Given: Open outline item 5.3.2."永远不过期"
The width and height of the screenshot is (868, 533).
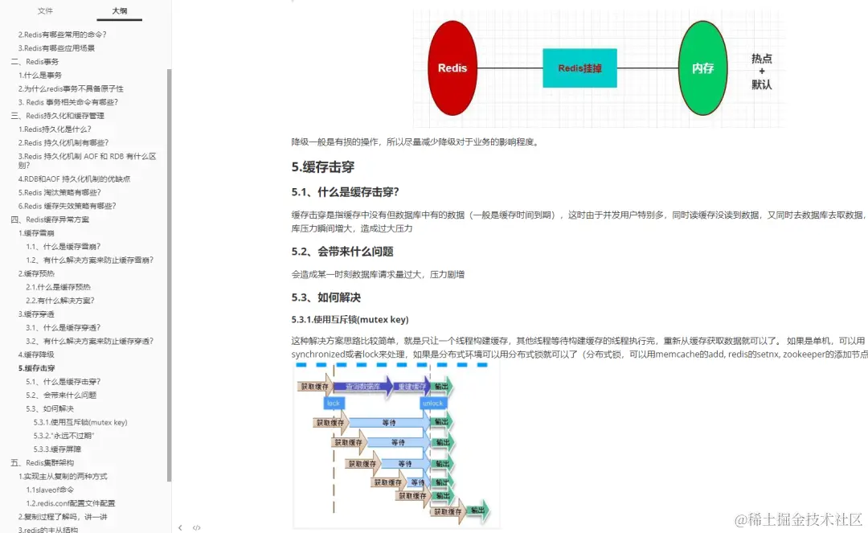Looking at the screenshot, I should tap(63, 436).
